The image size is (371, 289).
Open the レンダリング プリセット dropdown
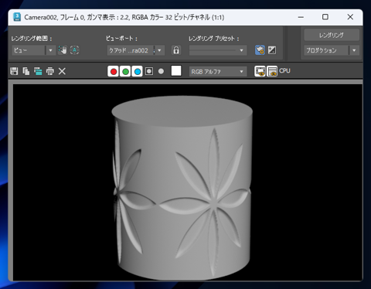[218, 50]
